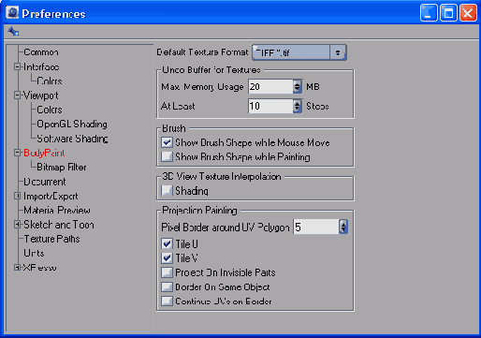The image size is (481, 338).
Task: Click the pin icon in the toolbar
Action: 13,31
